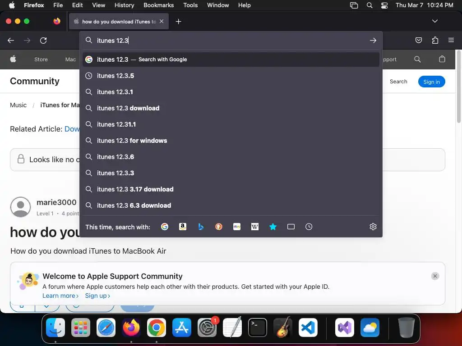Screen dimensions: 462x346
Task: Choose the history suggestion 'itunes 12.3.5'
Action: (231, 76)
